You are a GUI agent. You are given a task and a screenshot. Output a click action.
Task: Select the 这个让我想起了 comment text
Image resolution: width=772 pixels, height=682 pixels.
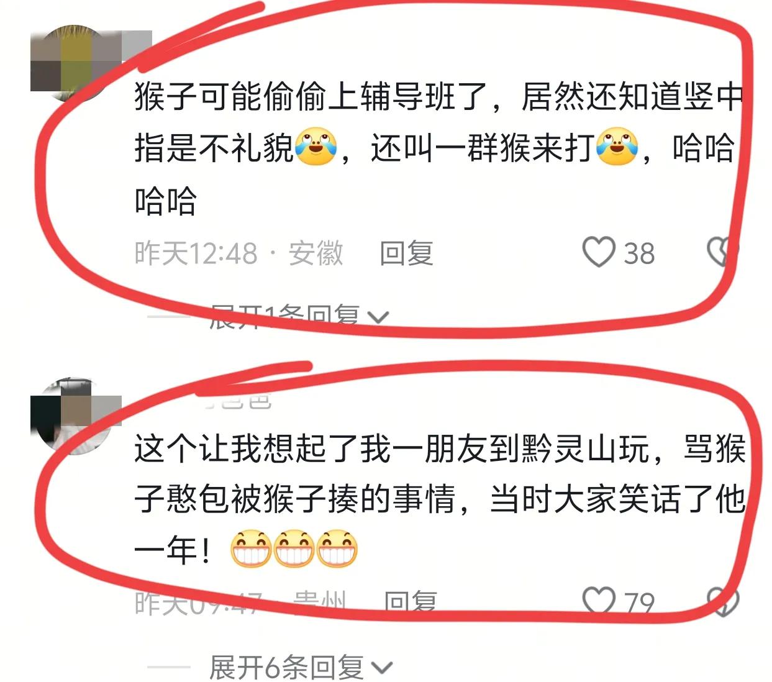pos(440,499)
